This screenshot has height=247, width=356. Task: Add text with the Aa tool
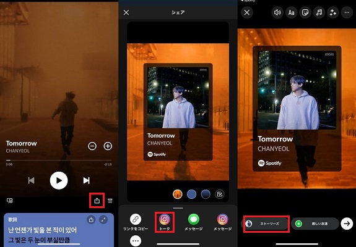291,12
